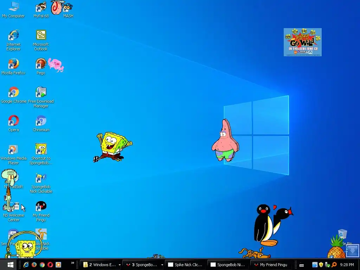Switch to Spike Nick Clickable taskbar button
Image resolution: width=360 pixels, height=270 pixels.
(x=186, y=265)
